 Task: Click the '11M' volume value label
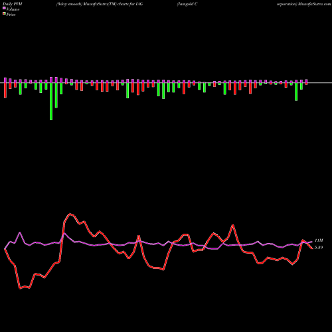(x=319, y=240)
